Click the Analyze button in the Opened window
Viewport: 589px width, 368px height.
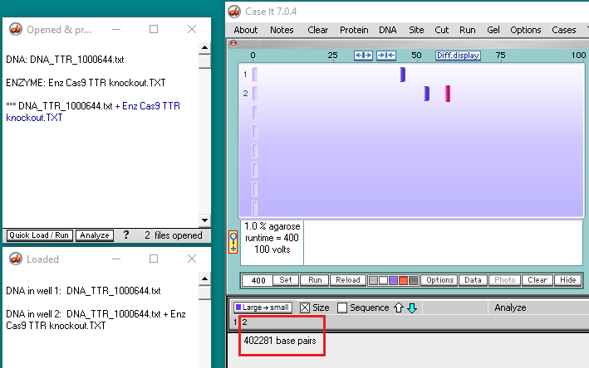pyautogui.click(x=94, y=235)
